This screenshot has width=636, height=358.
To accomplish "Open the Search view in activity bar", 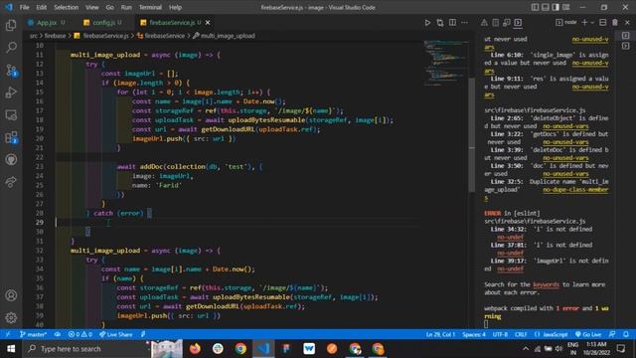I will click(x=11, y=48).
